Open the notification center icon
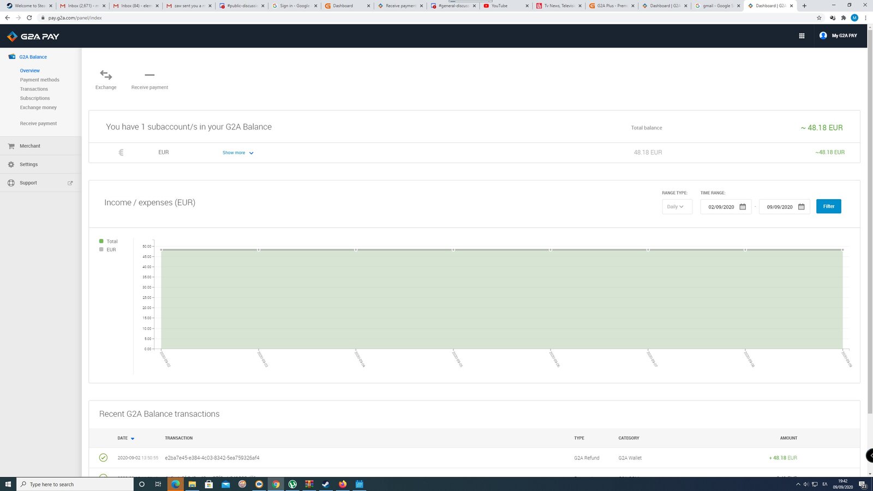Screen dimensions: 873x491 (863, 484)
